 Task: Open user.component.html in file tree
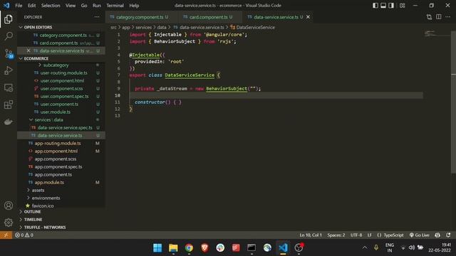(x=61, y=80)
